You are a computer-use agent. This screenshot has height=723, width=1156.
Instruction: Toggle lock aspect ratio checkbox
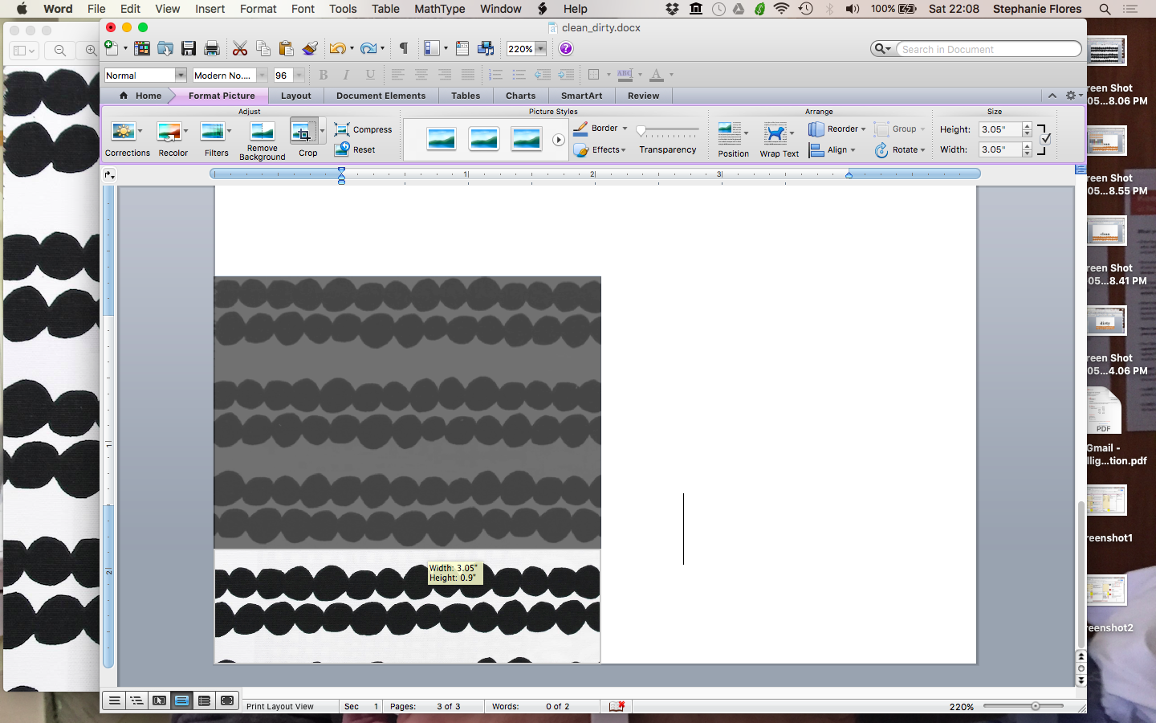coord(1045,139)
